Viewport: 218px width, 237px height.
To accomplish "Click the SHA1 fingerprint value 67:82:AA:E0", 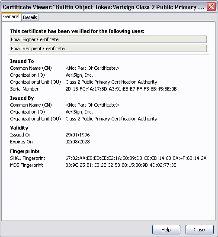I will coord(136,158).
